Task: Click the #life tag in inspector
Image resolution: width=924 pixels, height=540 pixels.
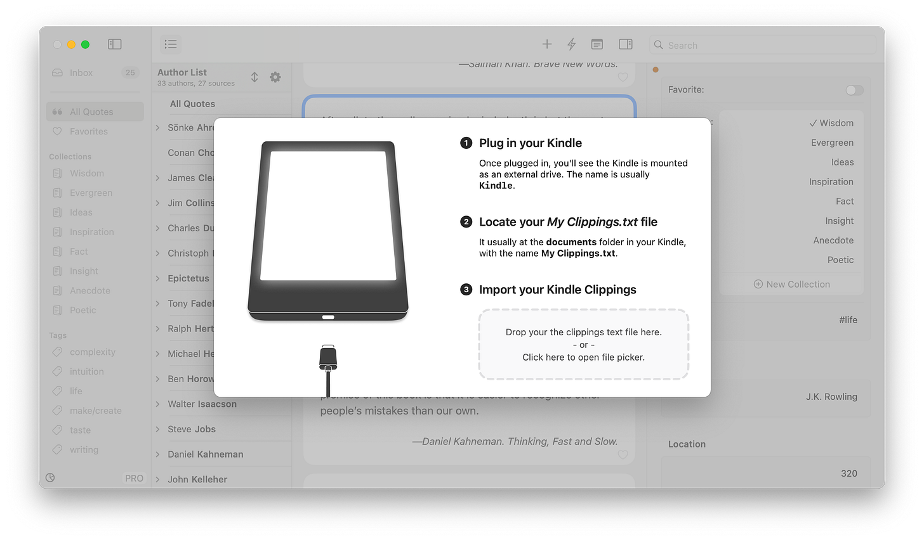Action: tap(848, 320)
